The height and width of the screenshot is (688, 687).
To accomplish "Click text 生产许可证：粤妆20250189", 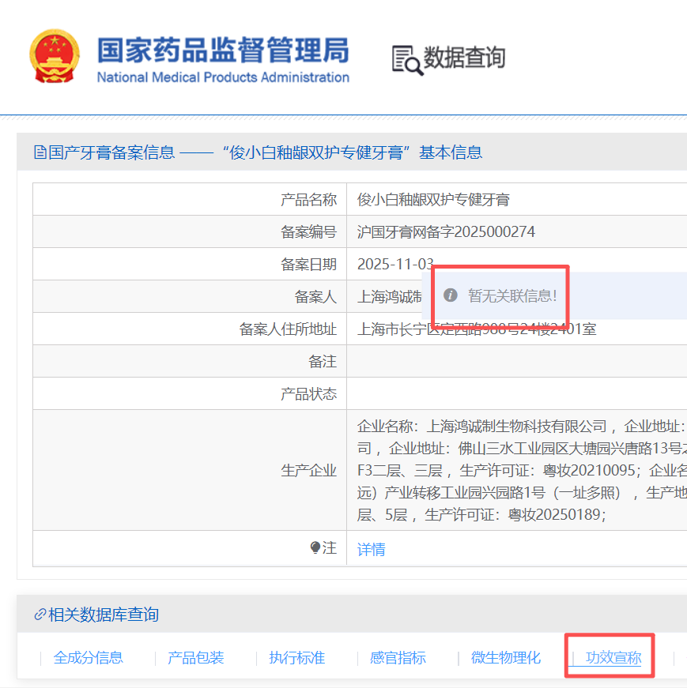I will 512,514.
